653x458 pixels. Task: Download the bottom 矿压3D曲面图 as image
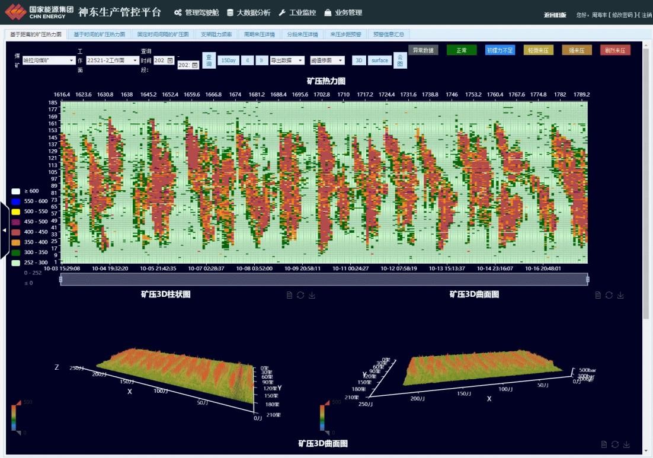626,445
